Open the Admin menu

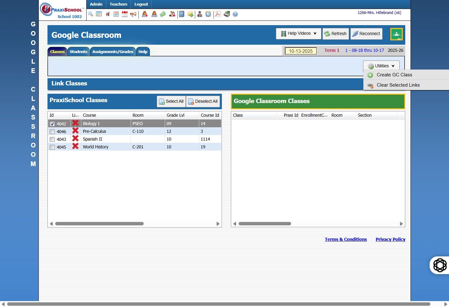pyautogui.click(x=96, y=4)
